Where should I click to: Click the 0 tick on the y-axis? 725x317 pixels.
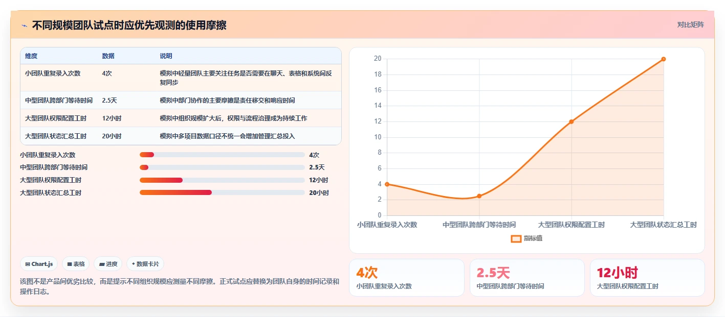pos(379,215)
